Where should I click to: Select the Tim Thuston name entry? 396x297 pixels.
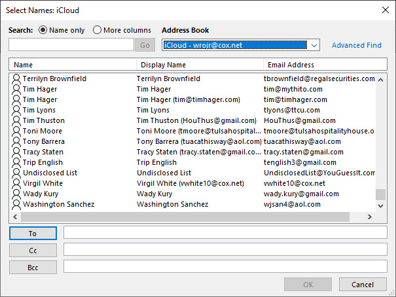pos(43,120)
